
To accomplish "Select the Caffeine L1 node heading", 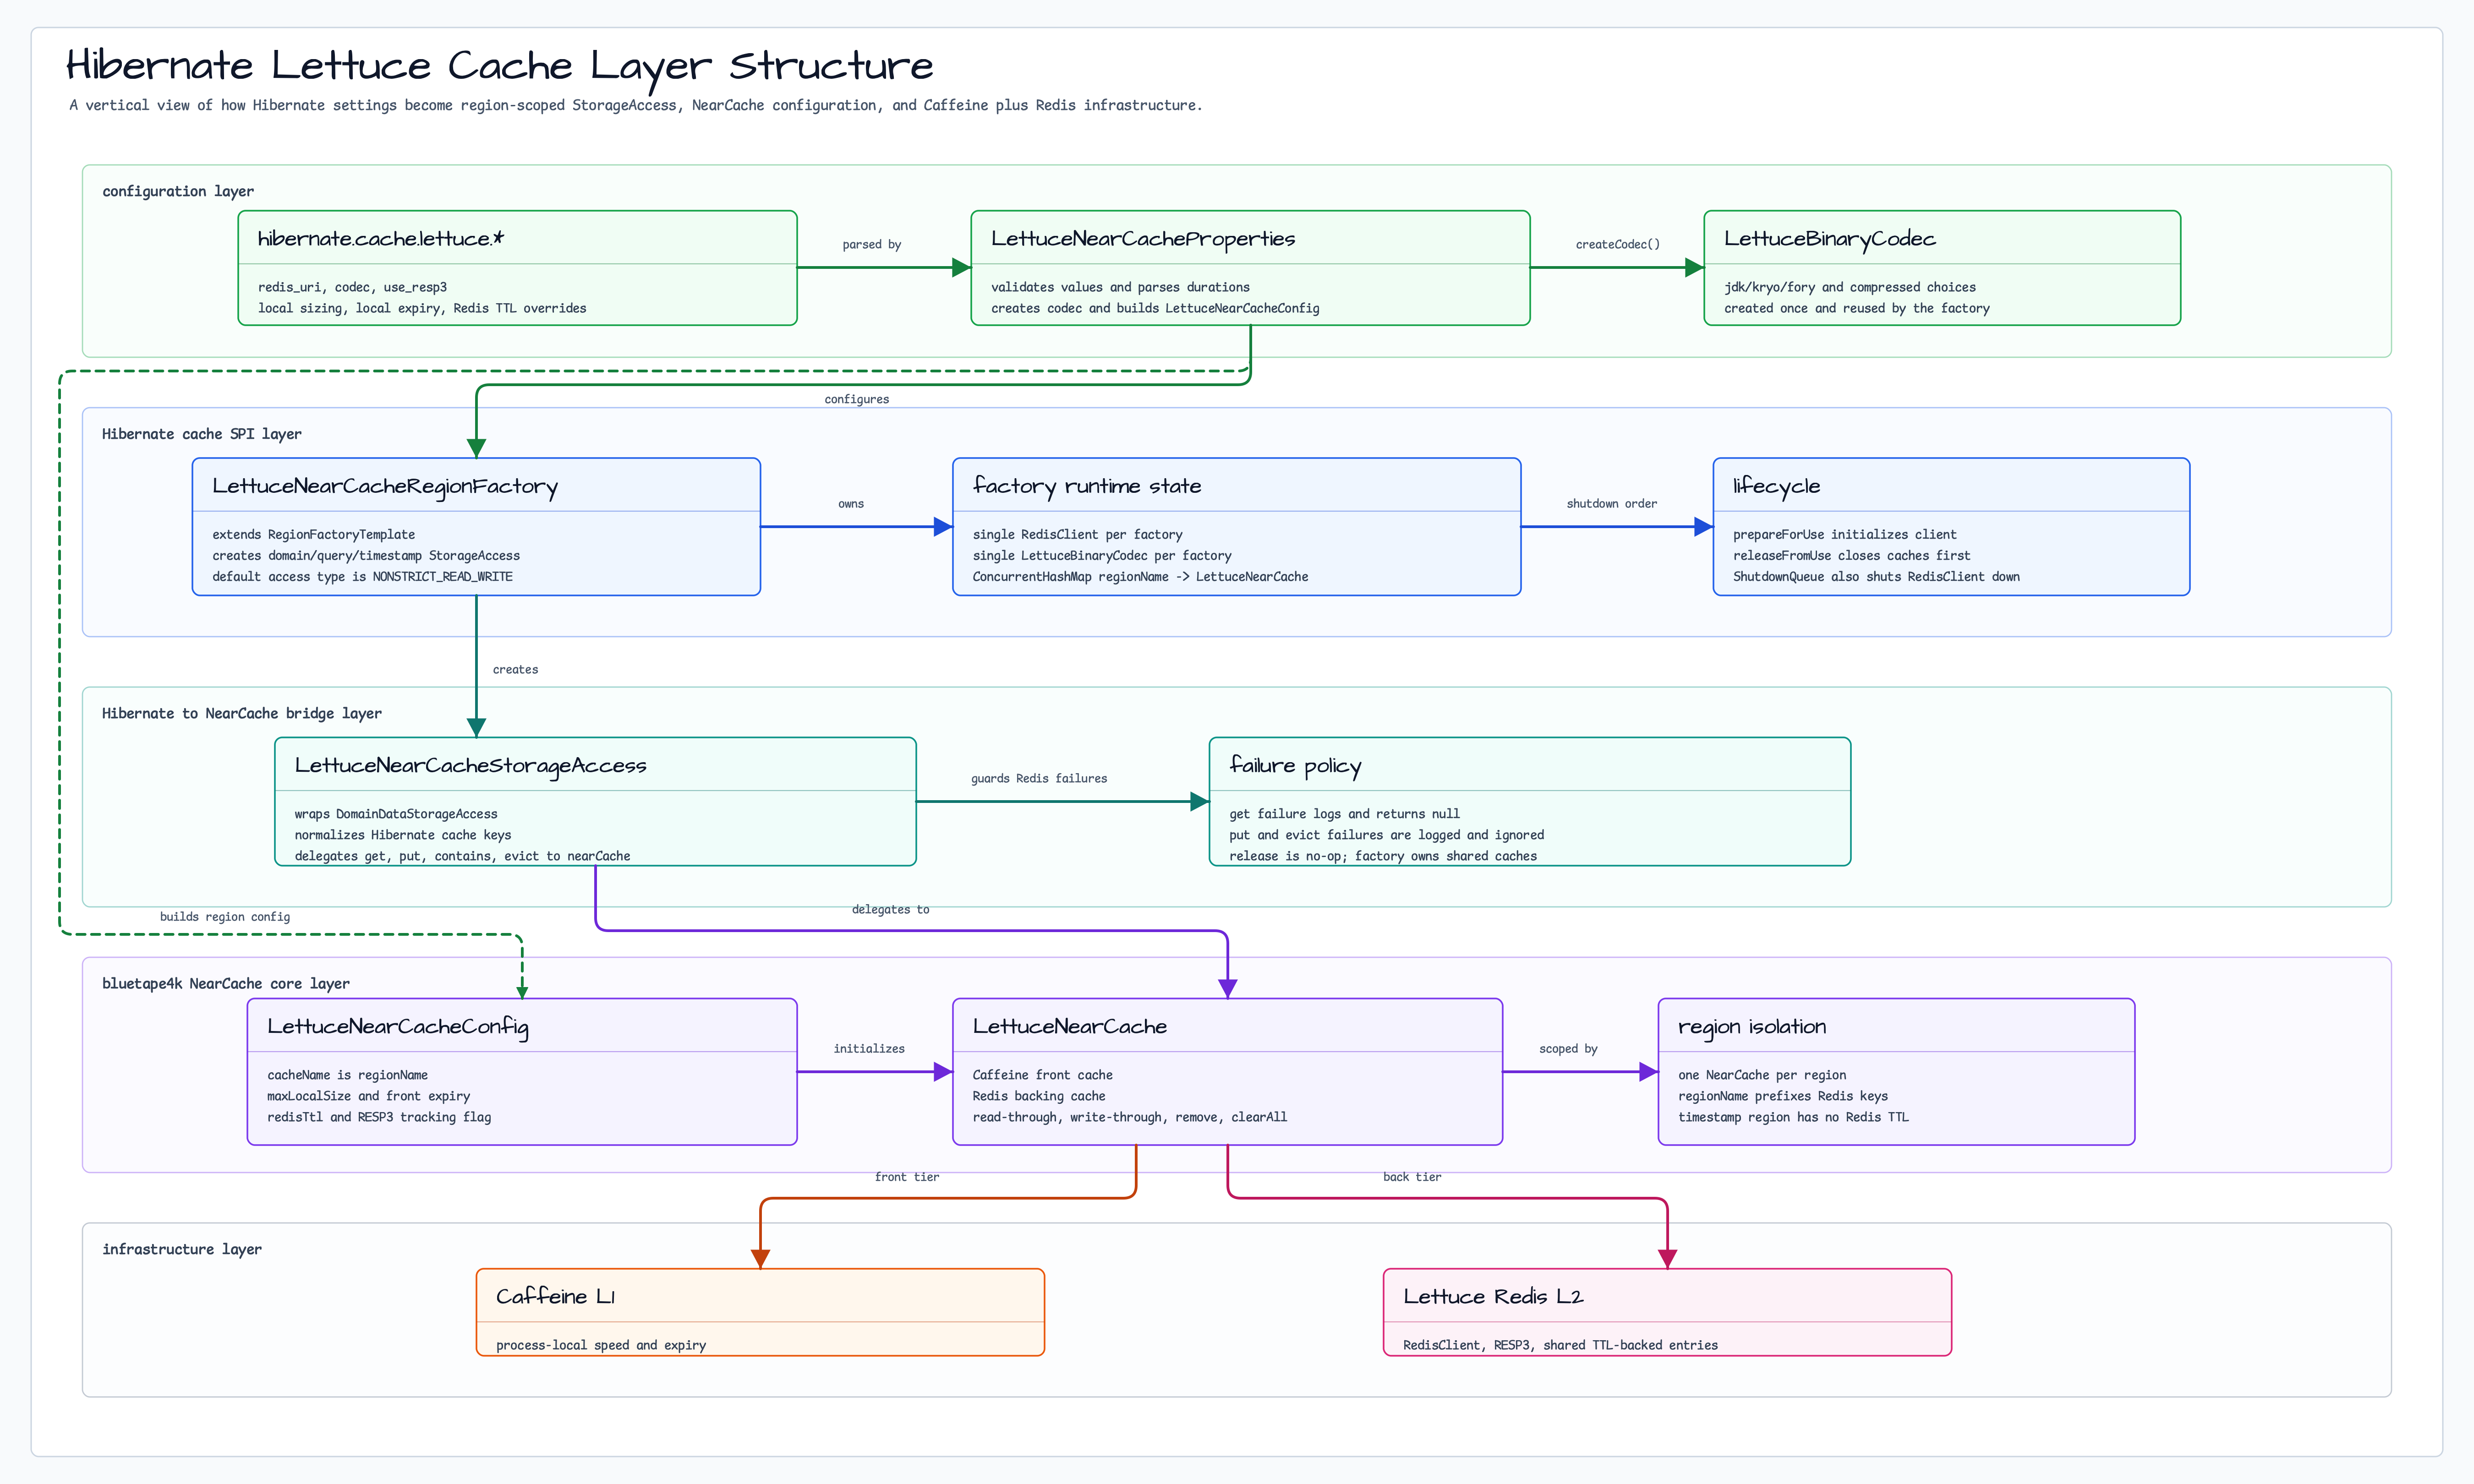I will click(556, 1297).
